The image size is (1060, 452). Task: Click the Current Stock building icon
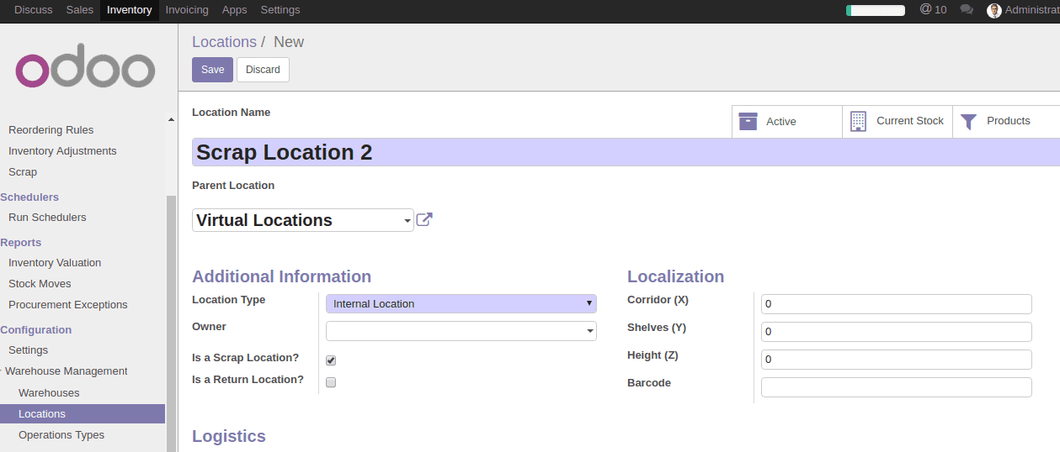tap(858, 121)
